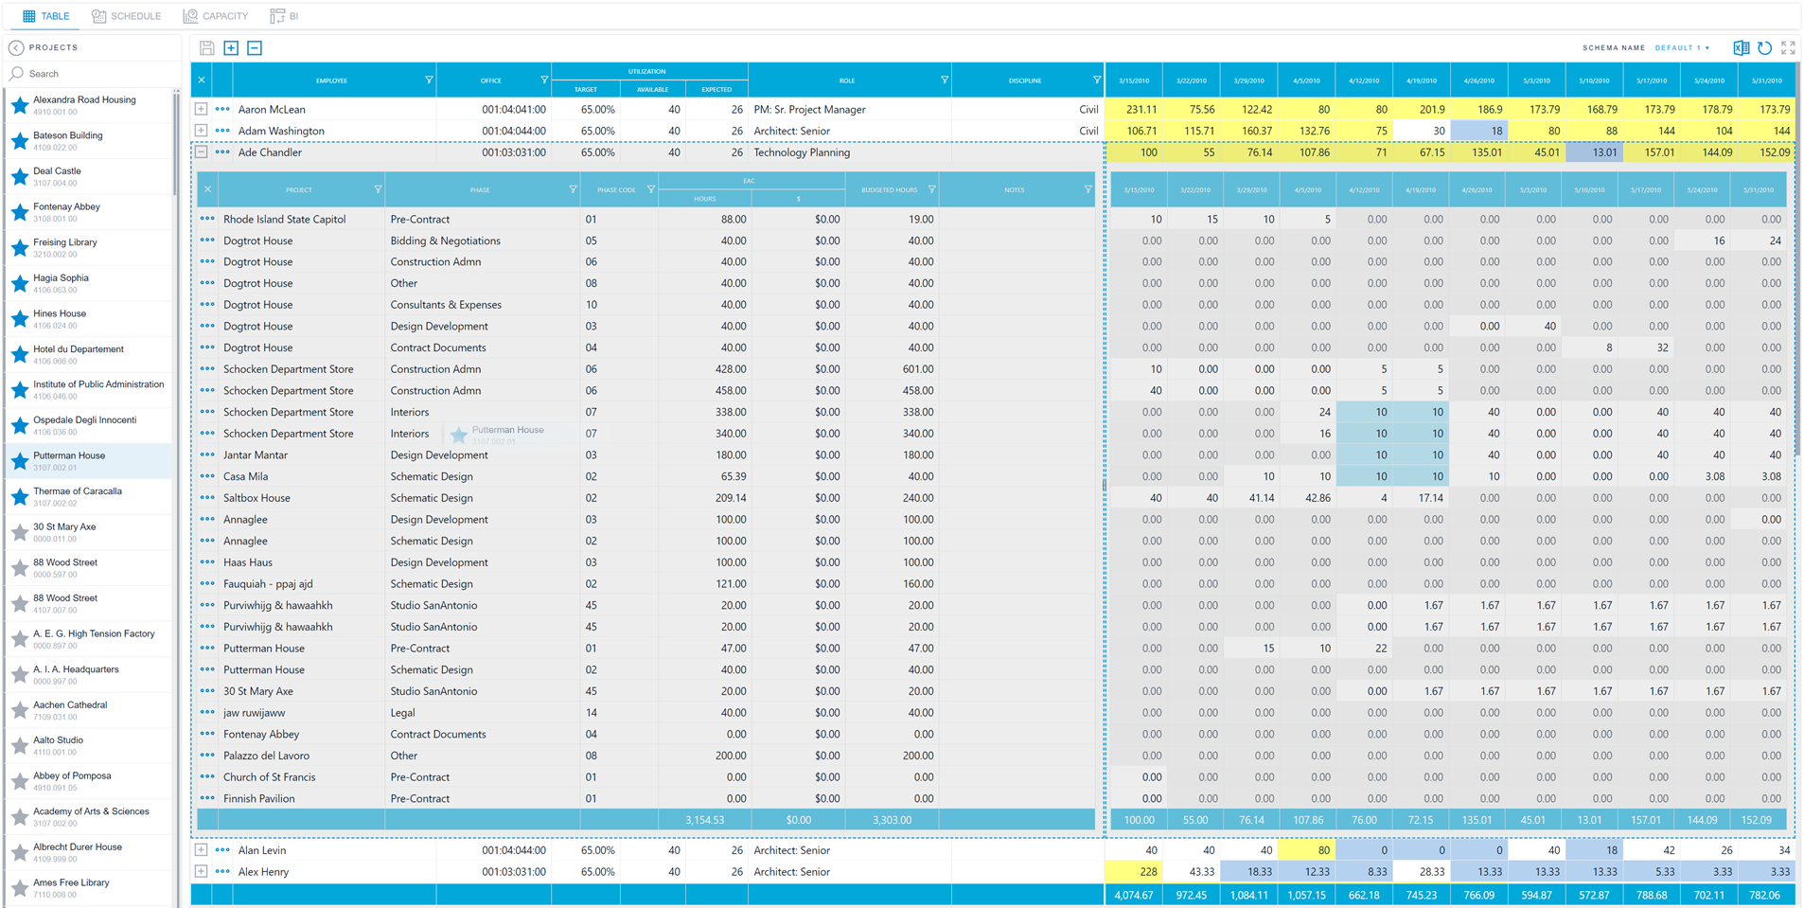1804x908 pixels.
Task: Refresh the table data
Action: tap(1764, 47)
